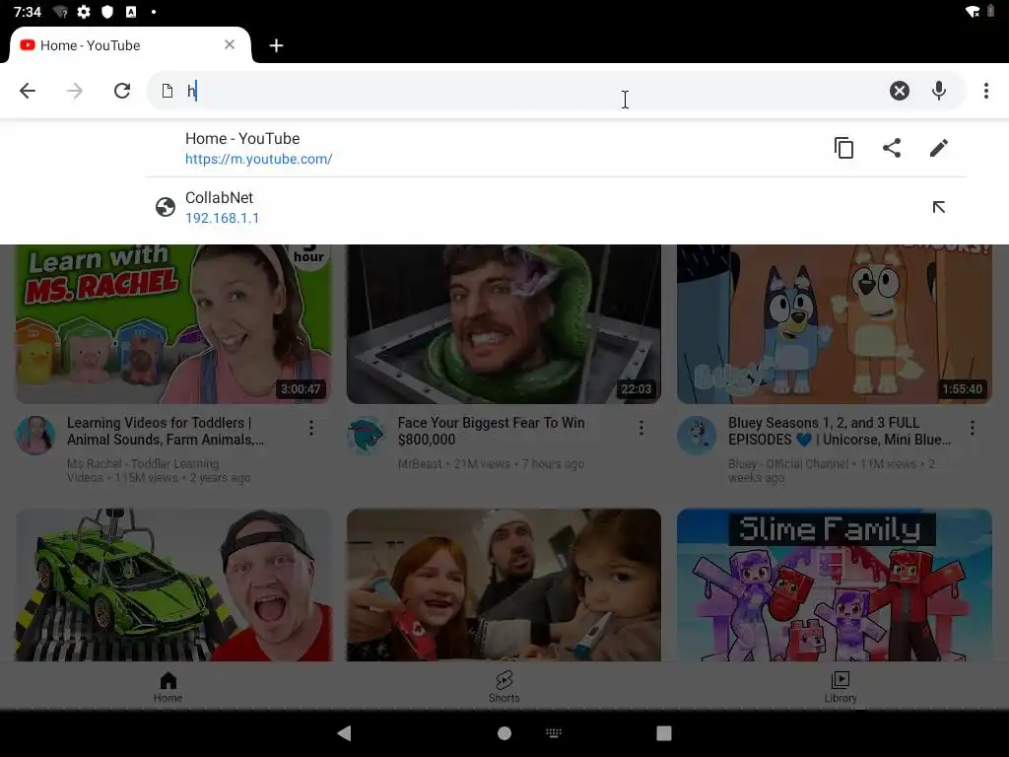
Task: Switch to YouTube Library tab
Action: point(841,687)
